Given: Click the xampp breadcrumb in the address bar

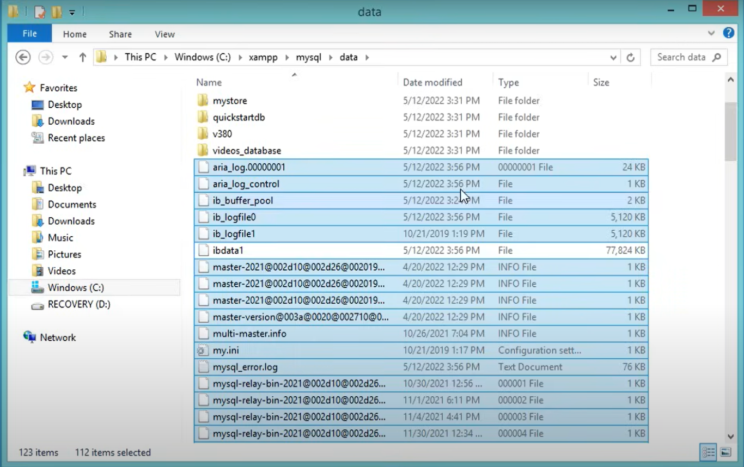Looking at the screenshot, I should (x=263, y=57).
